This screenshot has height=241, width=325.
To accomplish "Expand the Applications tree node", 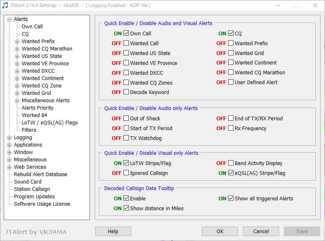I will [9, 145].
